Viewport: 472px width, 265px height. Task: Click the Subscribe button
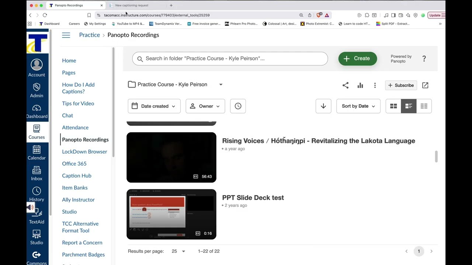coord(401,85)
